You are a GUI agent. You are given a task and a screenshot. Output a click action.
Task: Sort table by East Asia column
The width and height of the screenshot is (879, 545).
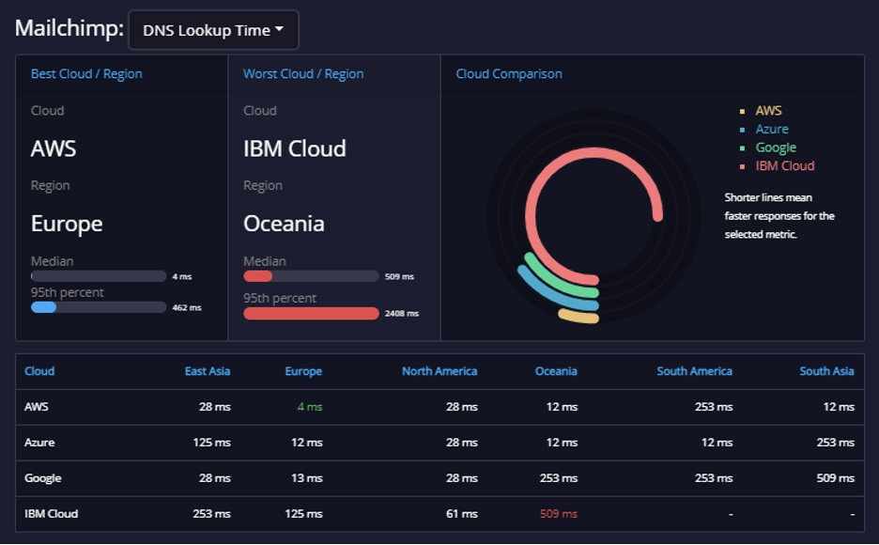pos(208,371)
